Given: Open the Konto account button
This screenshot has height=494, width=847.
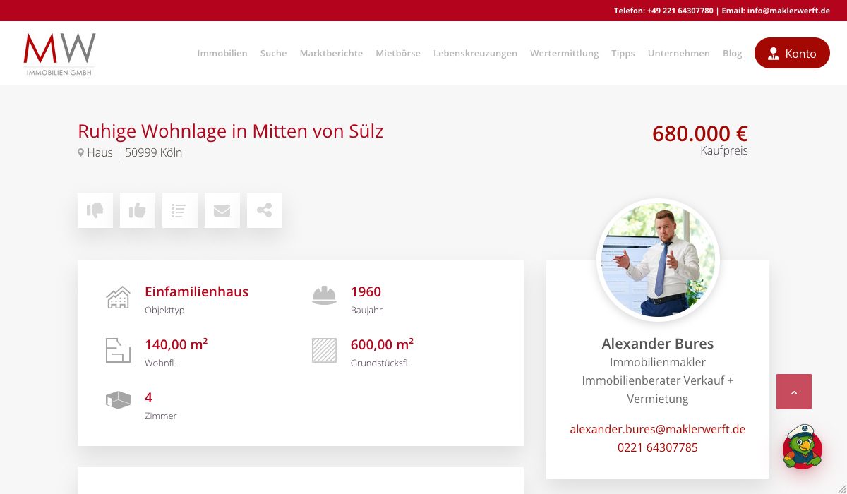Looking at the screenshot, I should click(x=792, y=53).
